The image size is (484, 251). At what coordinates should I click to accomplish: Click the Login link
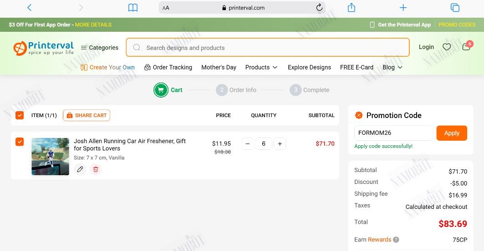(426, 47)
